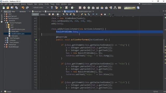
Task: Click the Build Project hammer icon
Action: [52, 8]
